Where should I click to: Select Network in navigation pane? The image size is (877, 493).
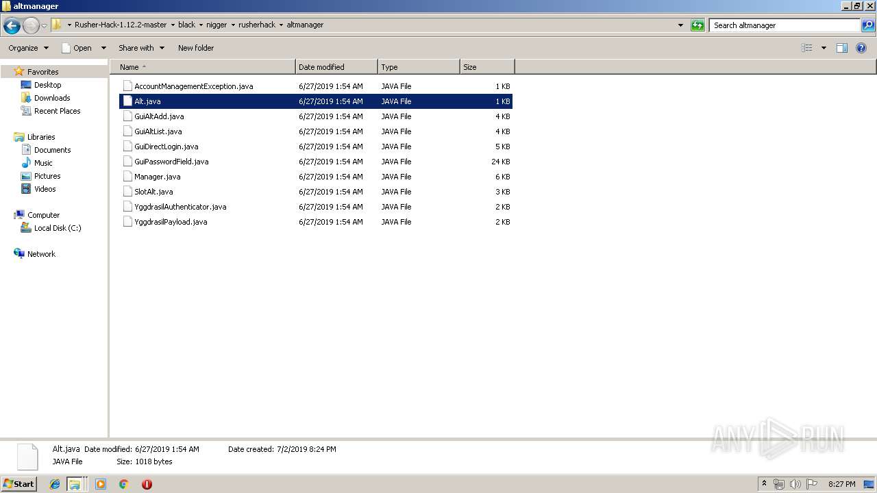41,254
